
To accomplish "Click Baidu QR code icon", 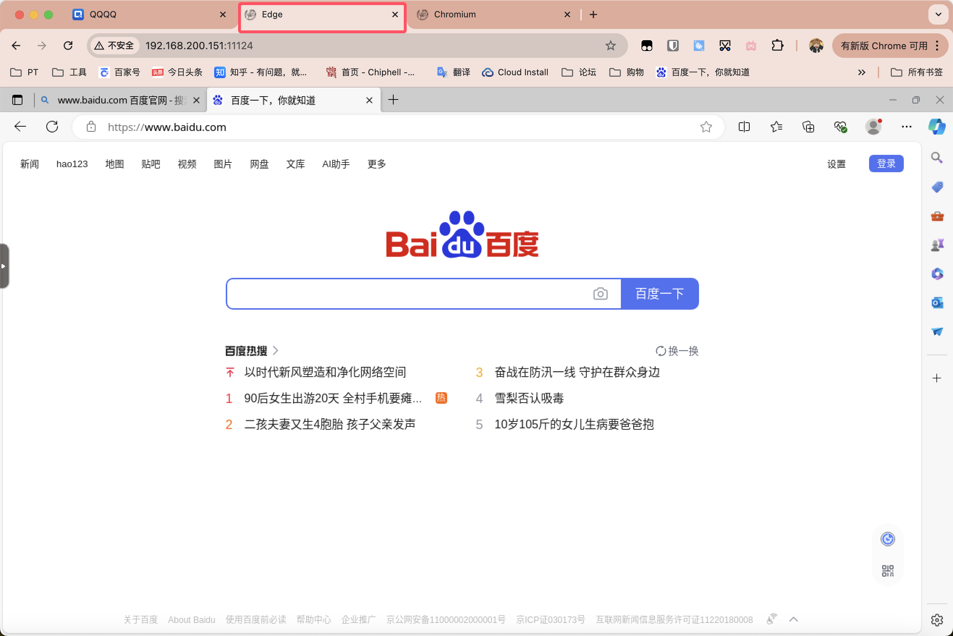I will [x=888, y=571].
